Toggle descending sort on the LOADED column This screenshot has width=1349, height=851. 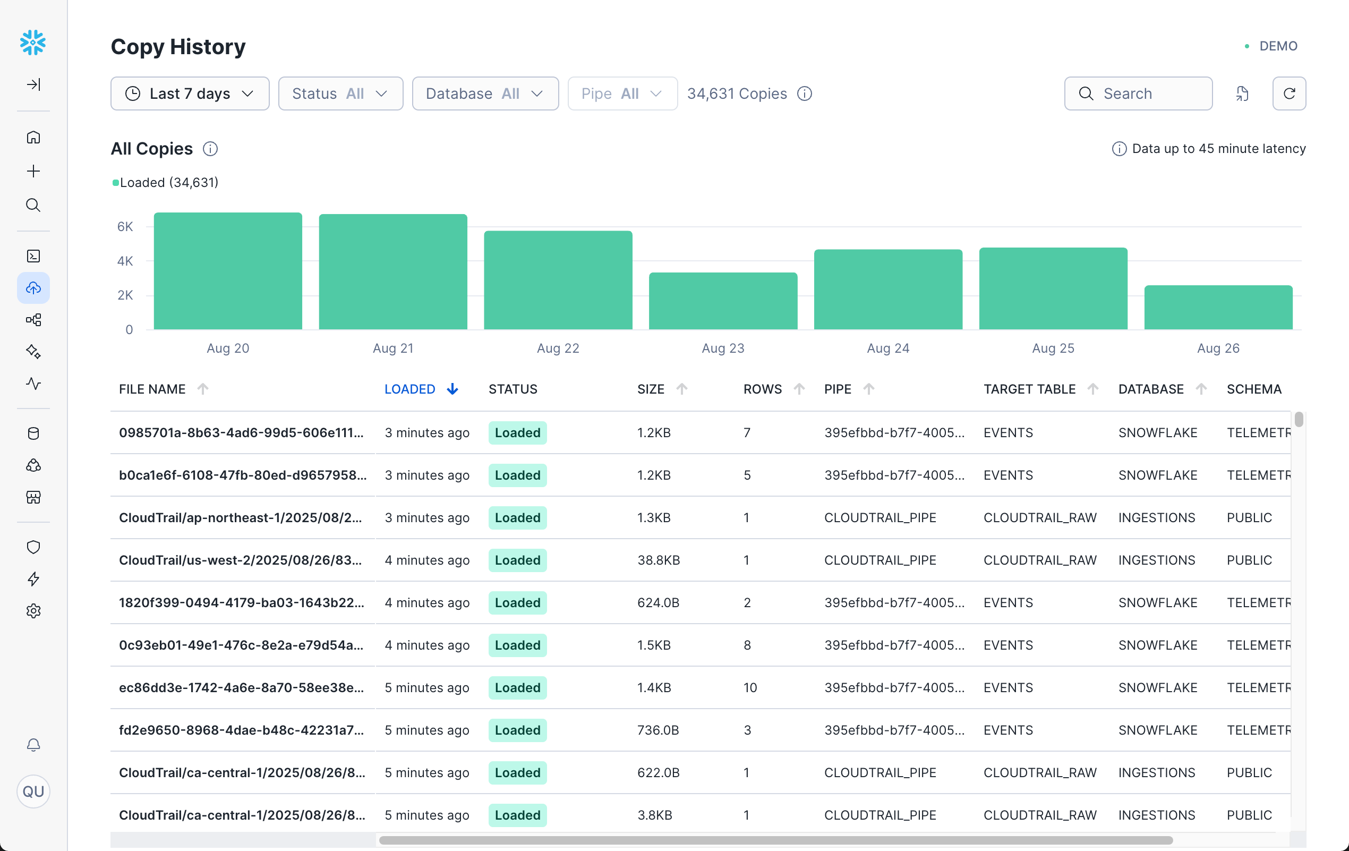coord(451,388)
